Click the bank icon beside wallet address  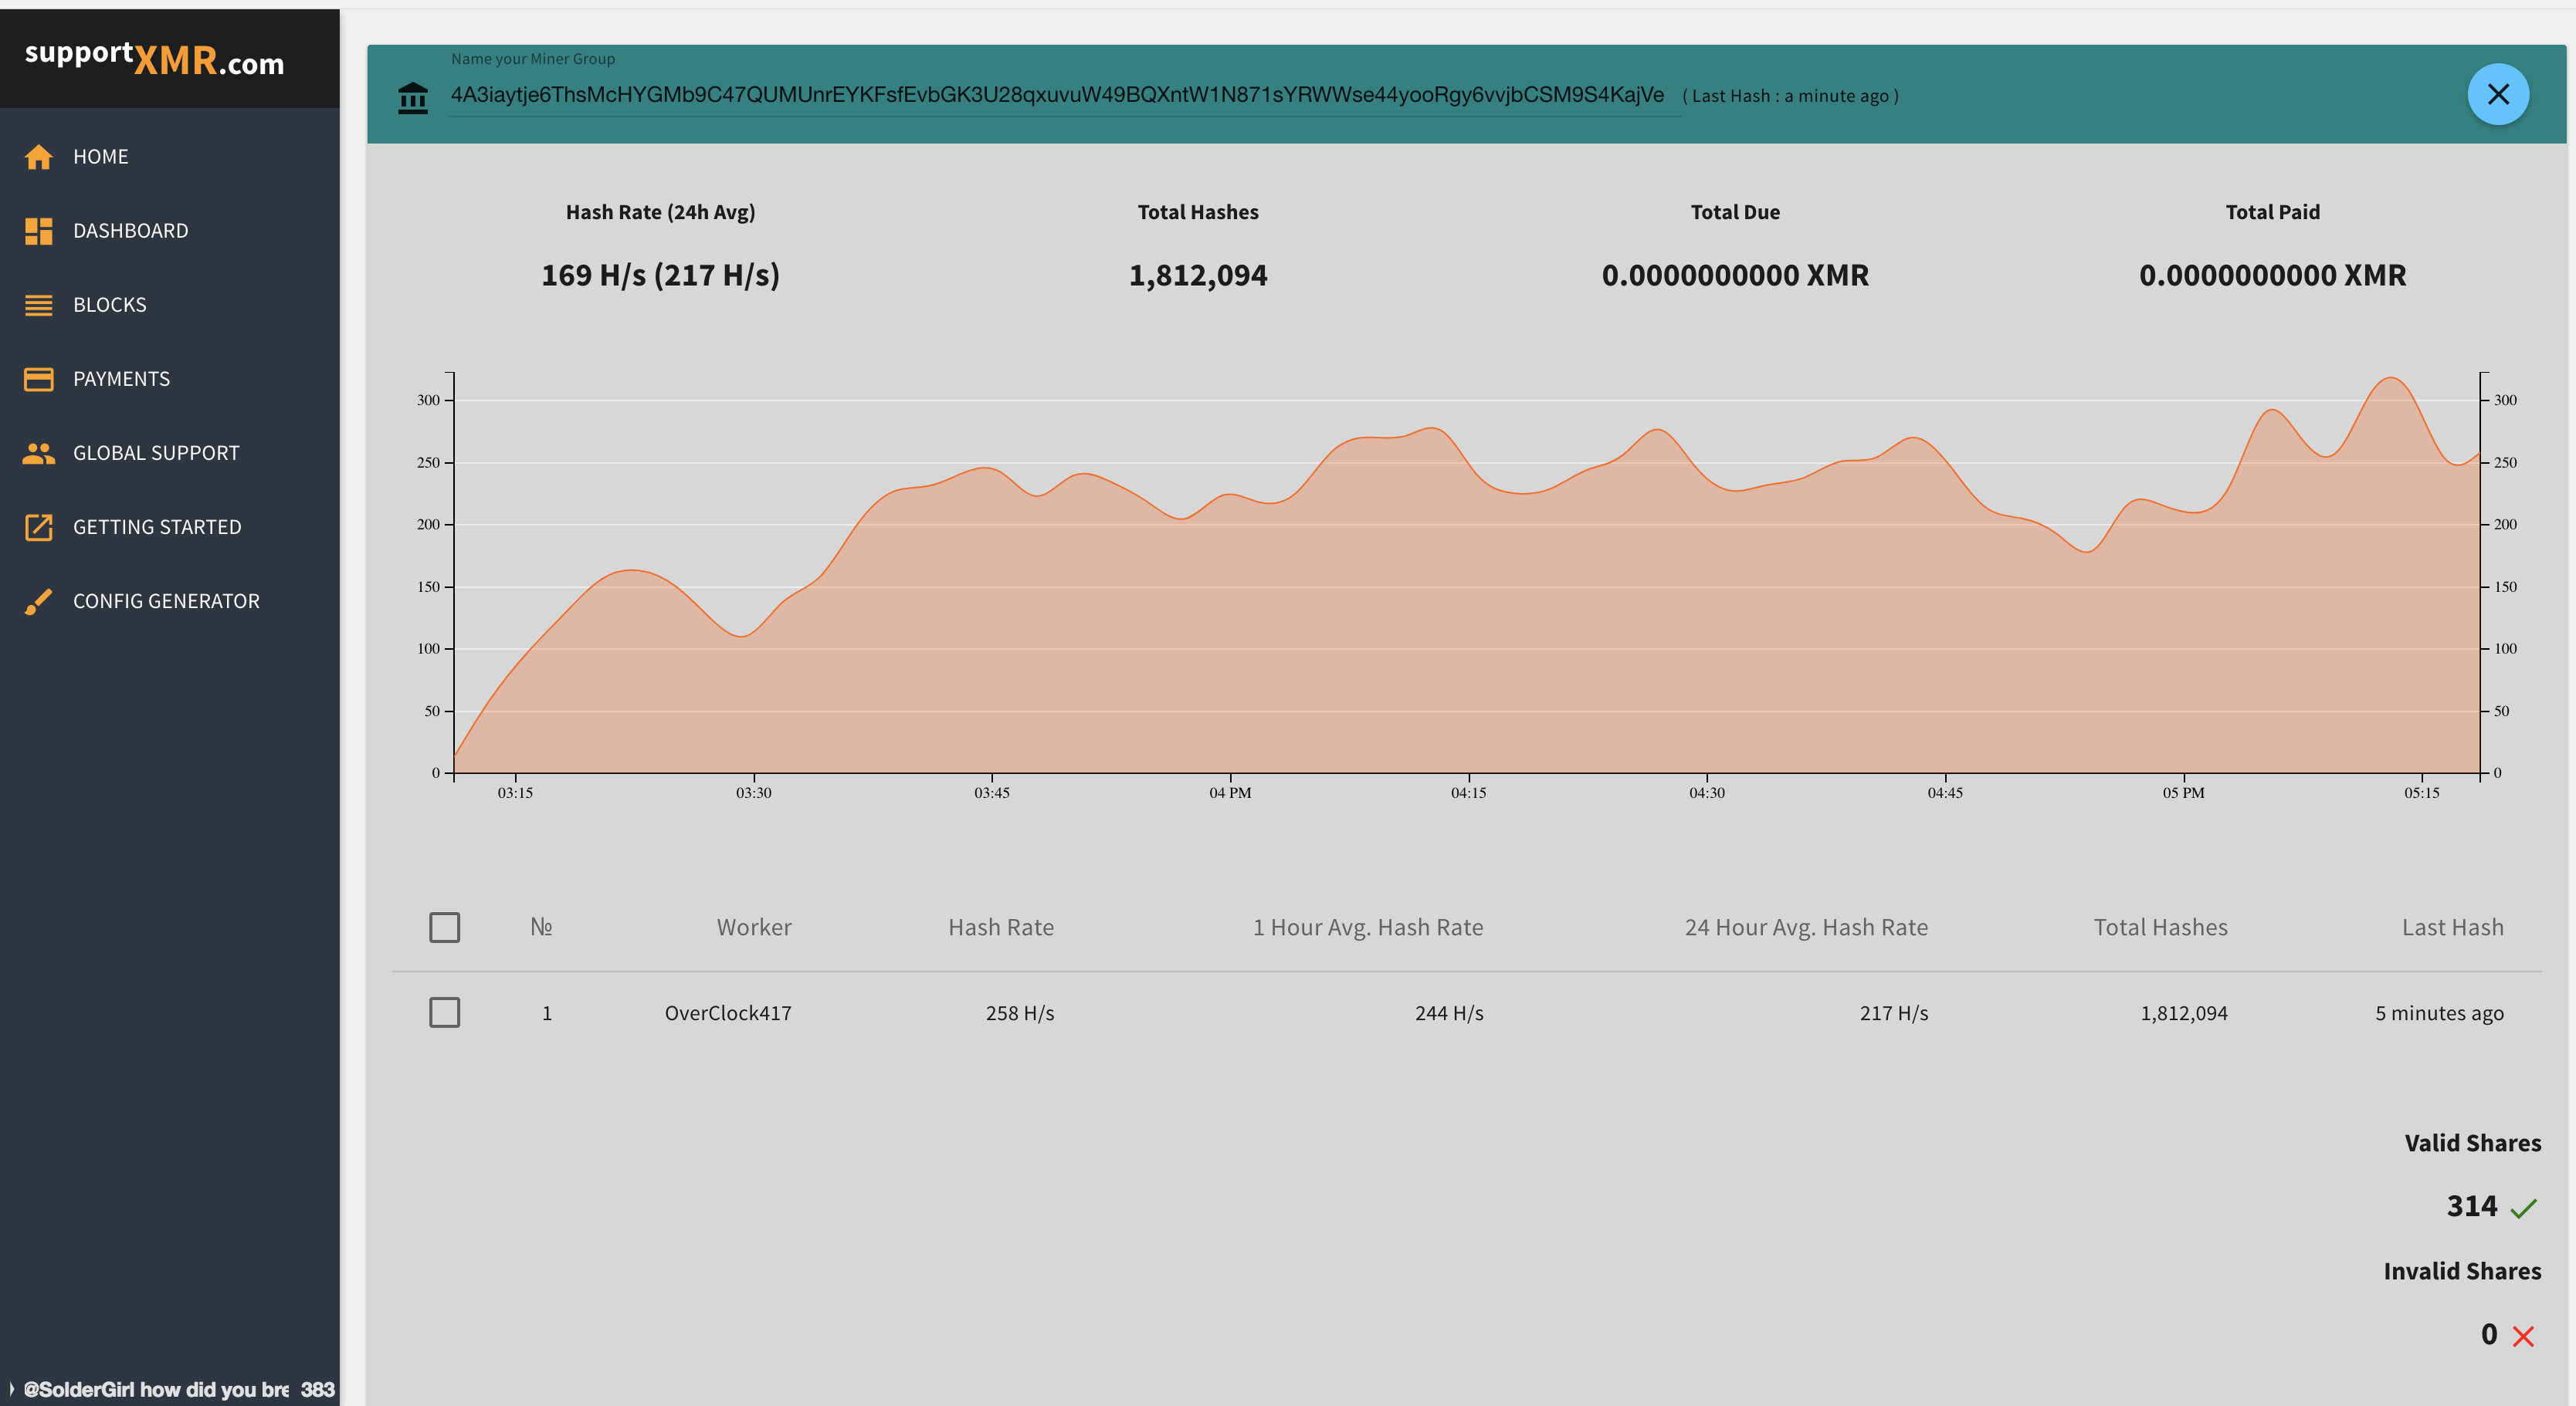[412, 98]
